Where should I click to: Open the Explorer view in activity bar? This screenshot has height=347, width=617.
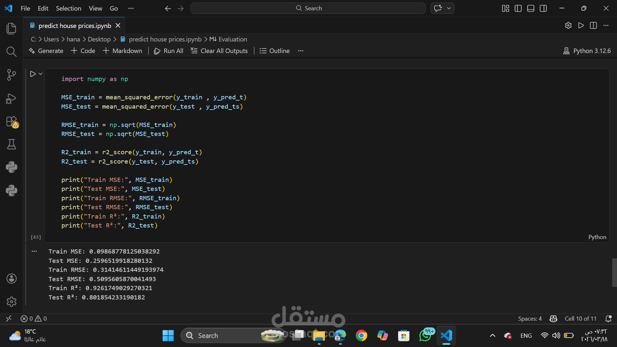[x=11, y=29]
